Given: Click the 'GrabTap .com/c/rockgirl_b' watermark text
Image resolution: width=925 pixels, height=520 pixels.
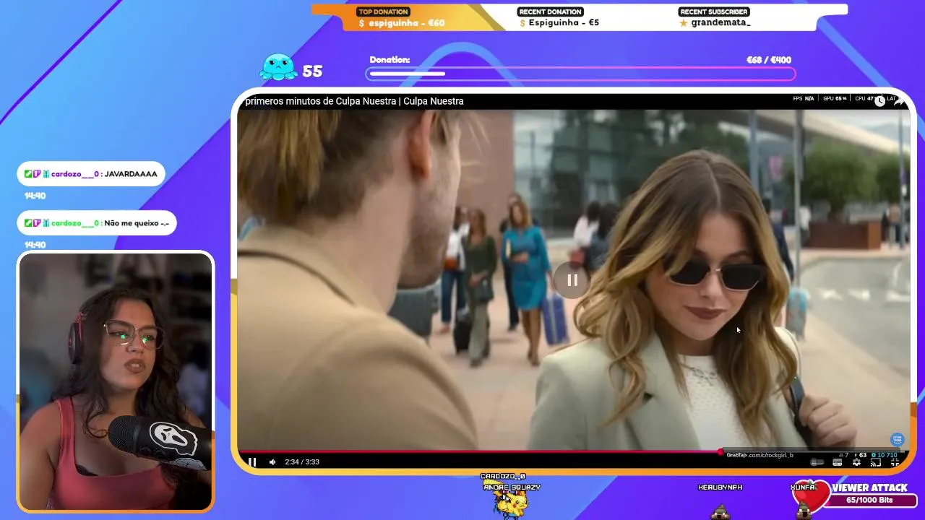Looking at the screenshot, I should coord(760,455).
